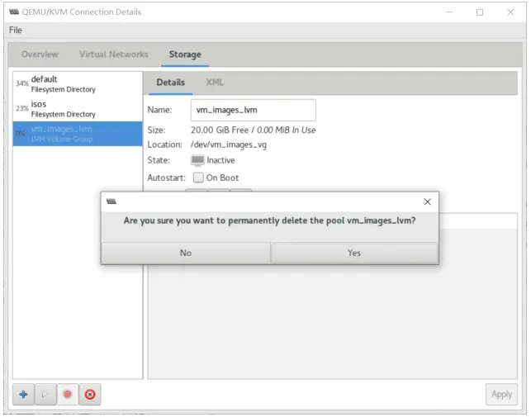Select the default storage pool
This screenshot has height=417, width=531.
78,84
